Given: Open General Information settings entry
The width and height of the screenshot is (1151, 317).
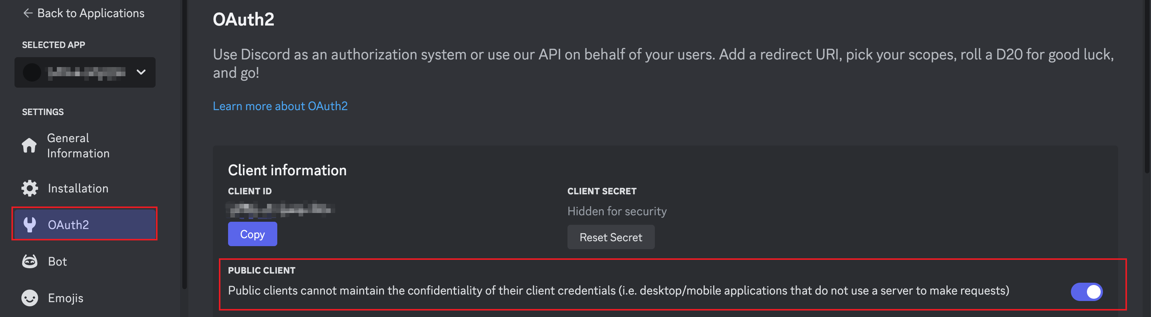Looking at the screenshot, I should (x=78, y=146).
